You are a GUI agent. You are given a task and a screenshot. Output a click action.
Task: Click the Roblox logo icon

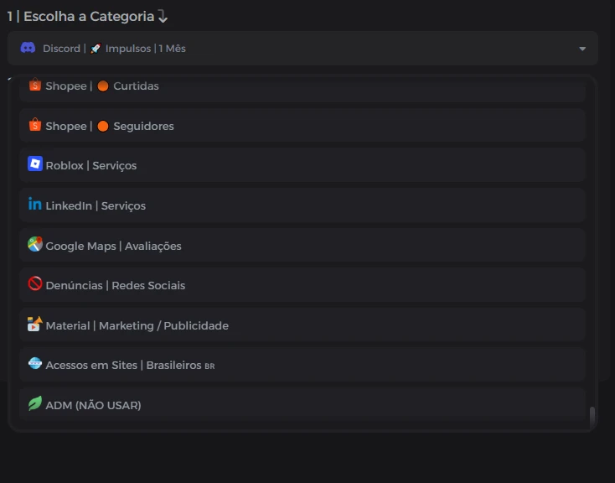click(35, 164)
